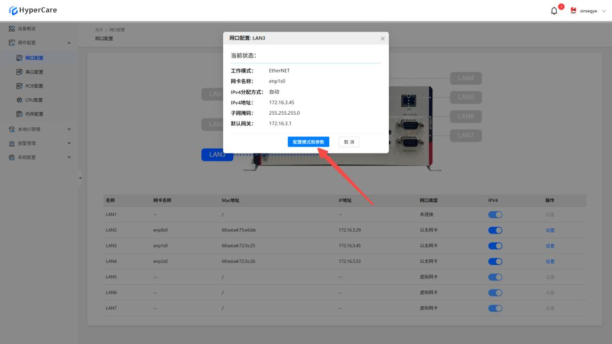Click the 设备概览 sidebar icon
Viewport: 612px width, 344px height.
tap(12, 29)
